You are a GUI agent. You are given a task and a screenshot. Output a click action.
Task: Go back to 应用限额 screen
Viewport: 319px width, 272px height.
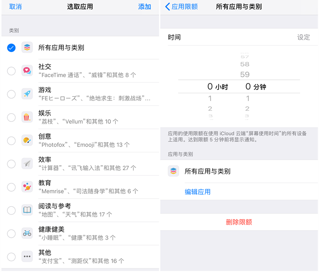point(181,7)
